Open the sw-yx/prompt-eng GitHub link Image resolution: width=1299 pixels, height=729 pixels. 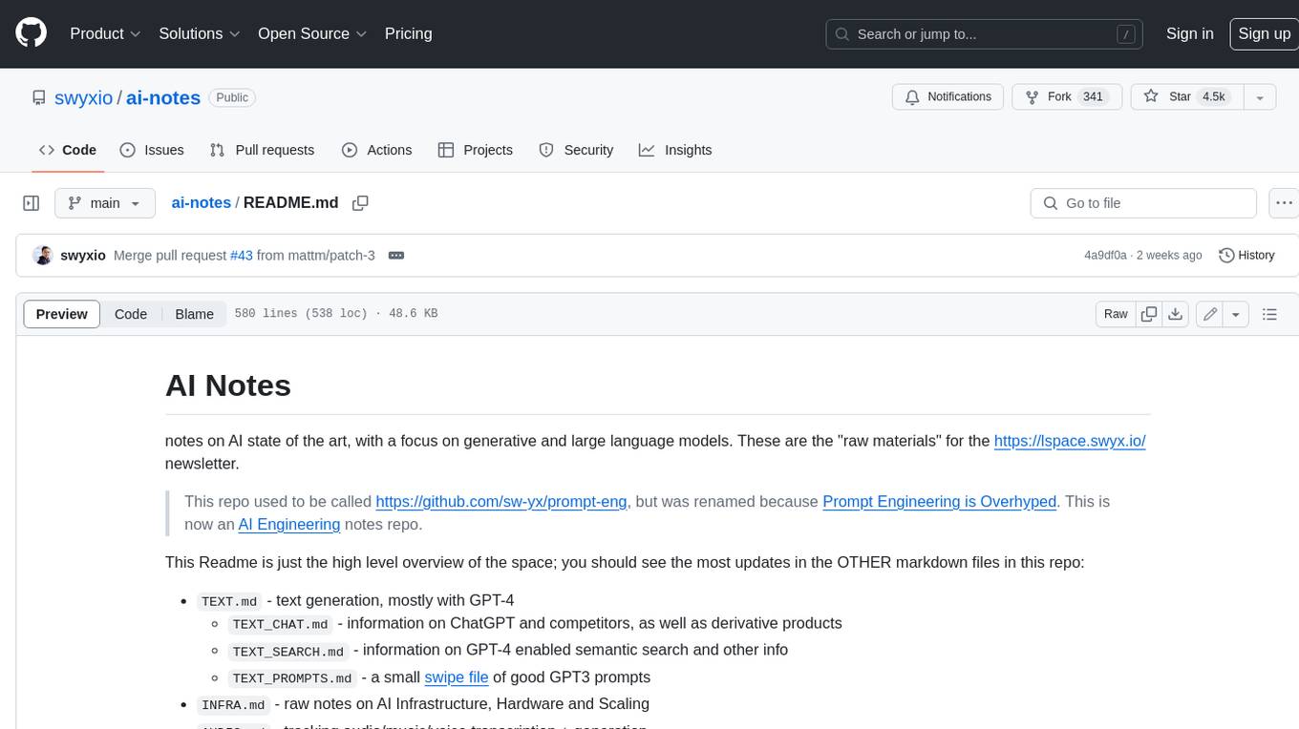pos(501,501)
